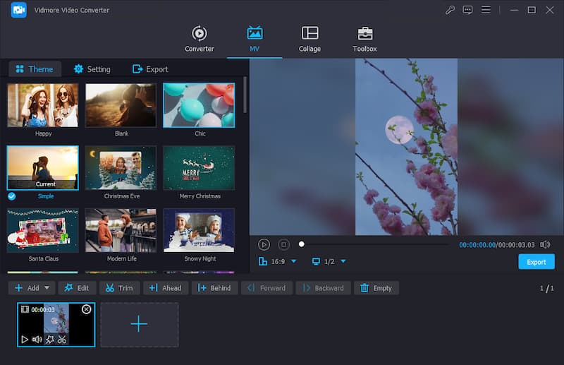Choose the Blank theme thumbnail
This screenshot has width=564, height=365.
[x=121, y=105]
